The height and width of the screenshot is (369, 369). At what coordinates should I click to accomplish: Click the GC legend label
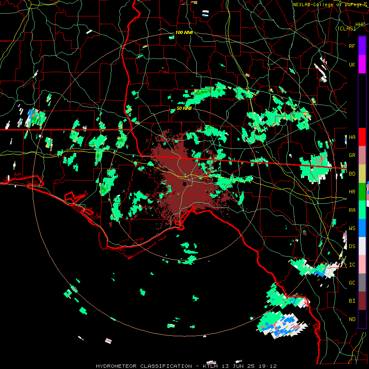coord(352,282)
